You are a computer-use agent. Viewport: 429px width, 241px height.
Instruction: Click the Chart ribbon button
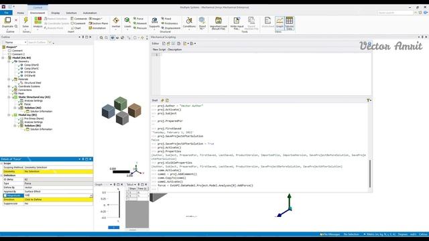pos(76,28)
